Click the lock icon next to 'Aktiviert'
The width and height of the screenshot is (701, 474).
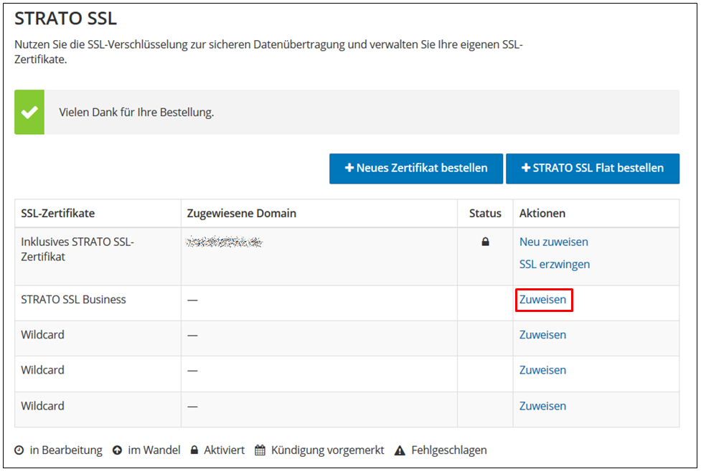195,450
